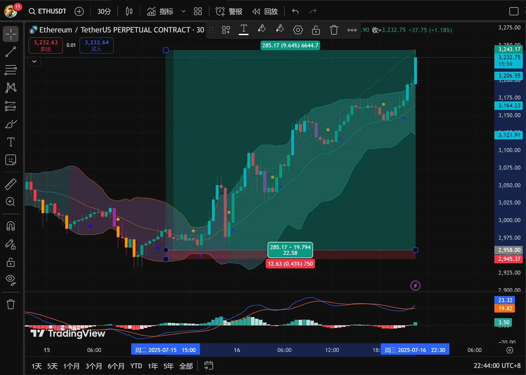This screenshot has height=375, width=526.
Task: Change the red stop fill color
Action: pos(280,30)
